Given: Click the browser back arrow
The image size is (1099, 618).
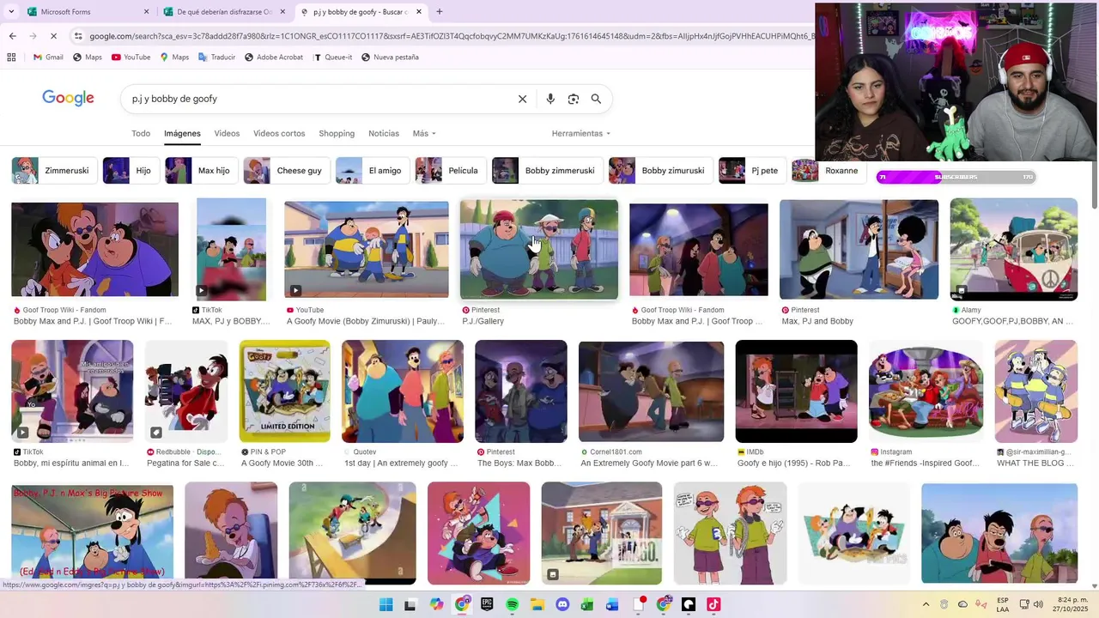Looking at the screenshot, I should 12,36.
